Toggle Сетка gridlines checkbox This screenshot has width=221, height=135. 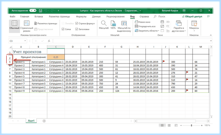(x=63, y=29)
